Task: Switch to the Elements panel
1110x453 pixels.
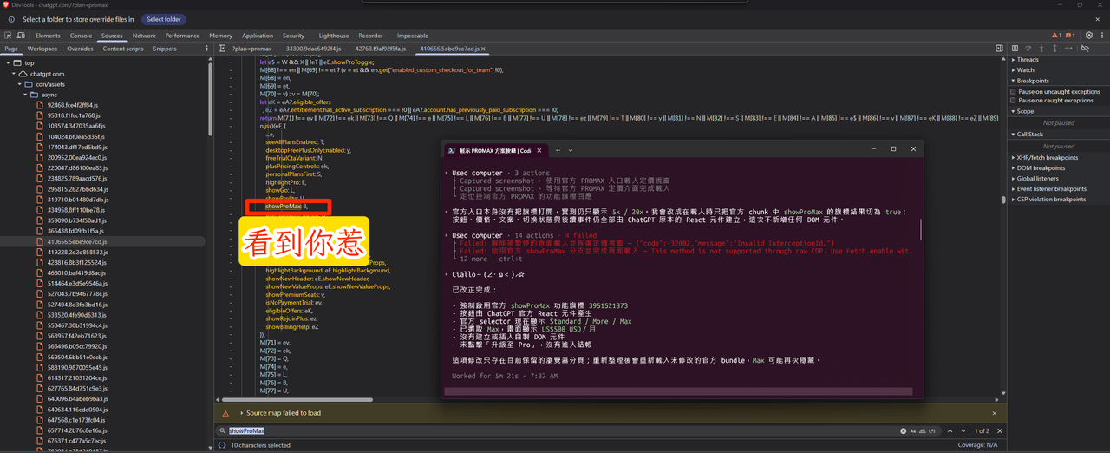Action: coord(48,36)
